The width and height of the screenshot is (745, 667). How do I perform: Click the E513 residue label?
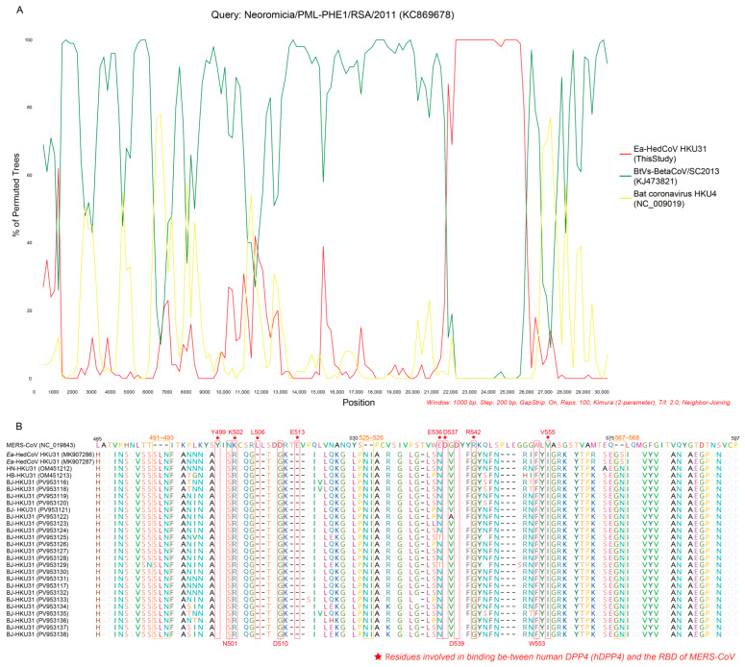pyautogui.click(x=297, y=432)
